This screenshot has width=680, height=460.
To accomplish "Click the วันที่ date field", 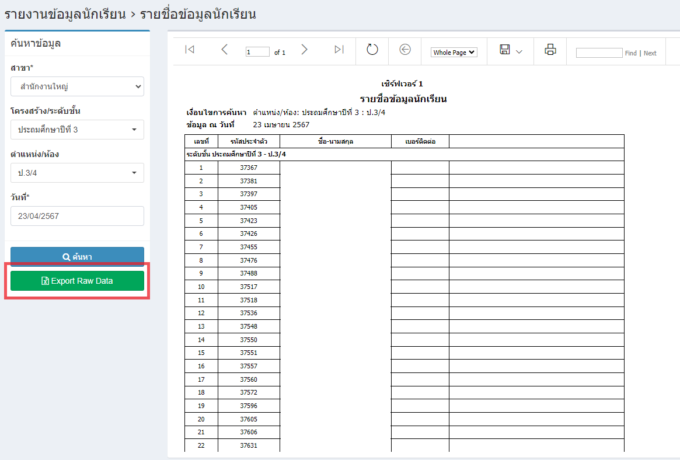I will [77, 216].
